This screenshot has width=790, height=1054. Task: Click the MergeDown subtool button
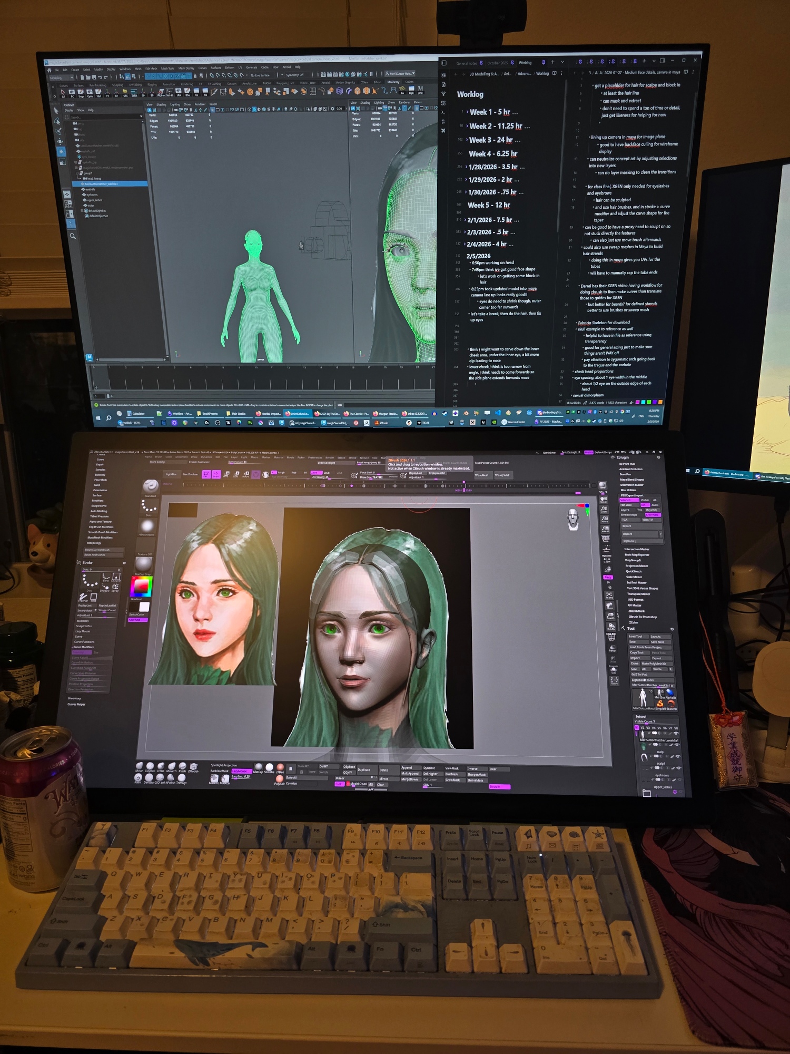[409, 779]
